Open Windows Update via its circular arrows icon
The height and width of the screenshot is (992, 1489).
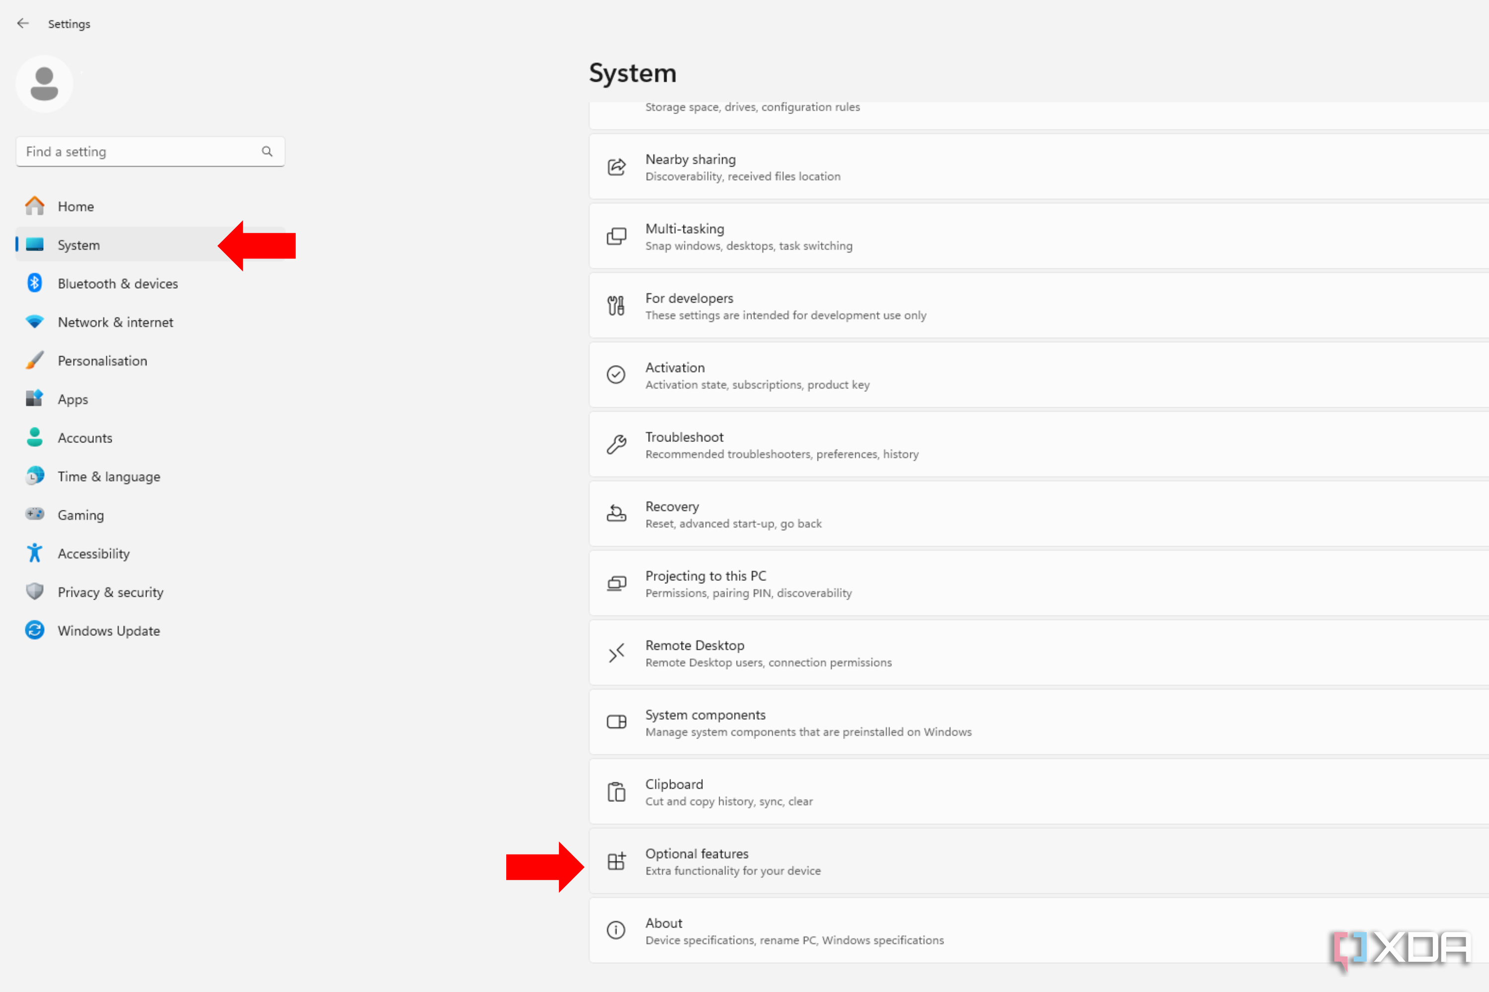(x=34, y=630)
